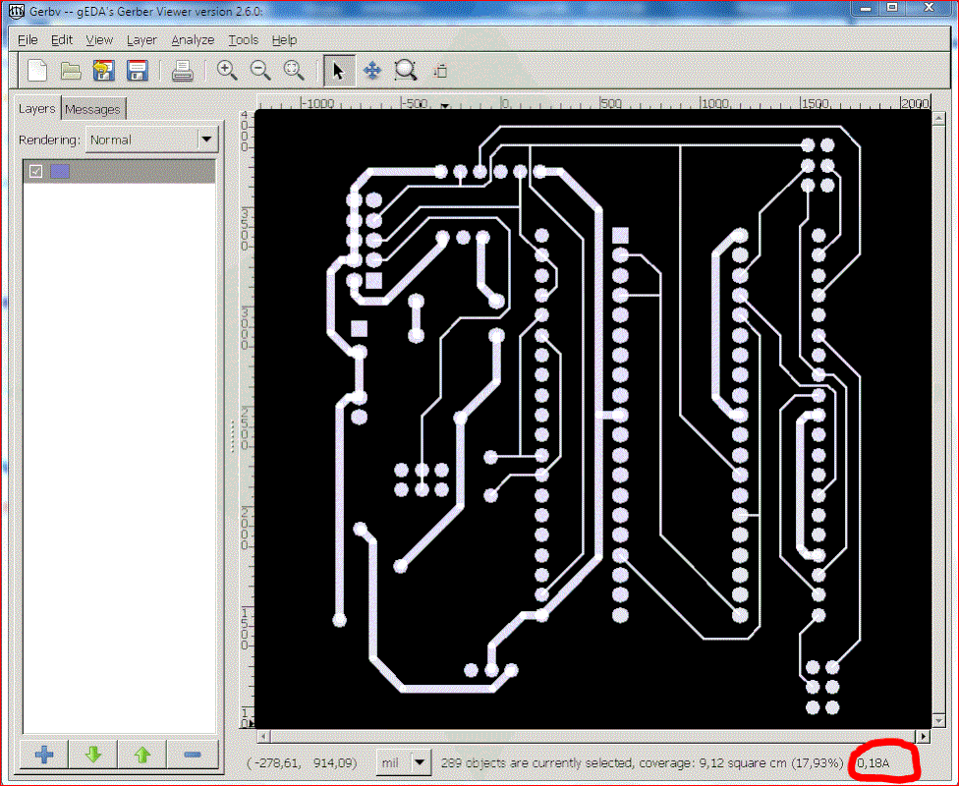Open the Edit menu
This screenshot has width=959, height=786.
(x=62, y=39)
